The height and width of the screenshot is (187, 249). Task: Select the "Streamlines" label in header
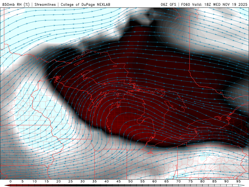45,4
